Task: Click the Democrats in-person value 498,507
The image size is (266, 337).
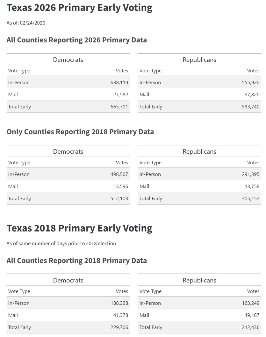Action: (x=119, y=174)
